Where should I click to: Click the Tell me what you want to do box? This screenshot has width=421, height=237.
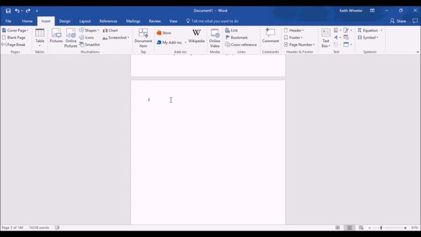212,21
